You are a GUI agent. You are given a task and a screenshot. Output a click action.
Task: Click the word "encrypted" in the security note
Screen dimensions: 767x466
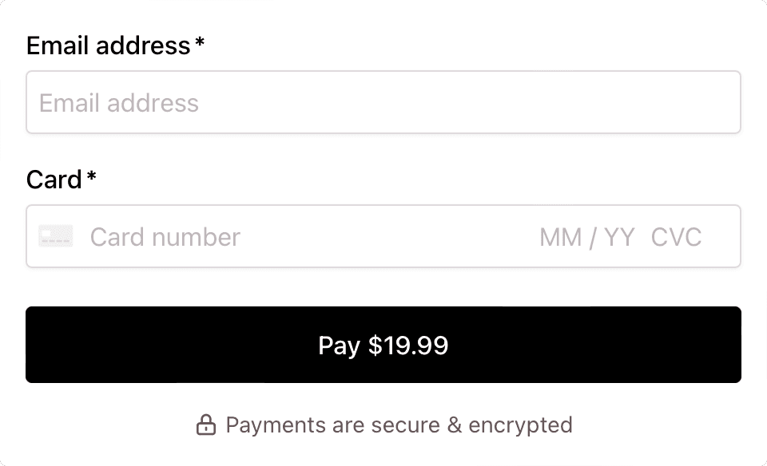[520, 425]
